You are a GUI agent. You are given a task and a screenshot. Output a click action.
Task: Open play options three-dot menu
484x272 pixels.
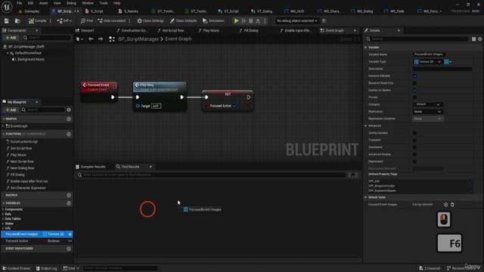coord(265,20)
